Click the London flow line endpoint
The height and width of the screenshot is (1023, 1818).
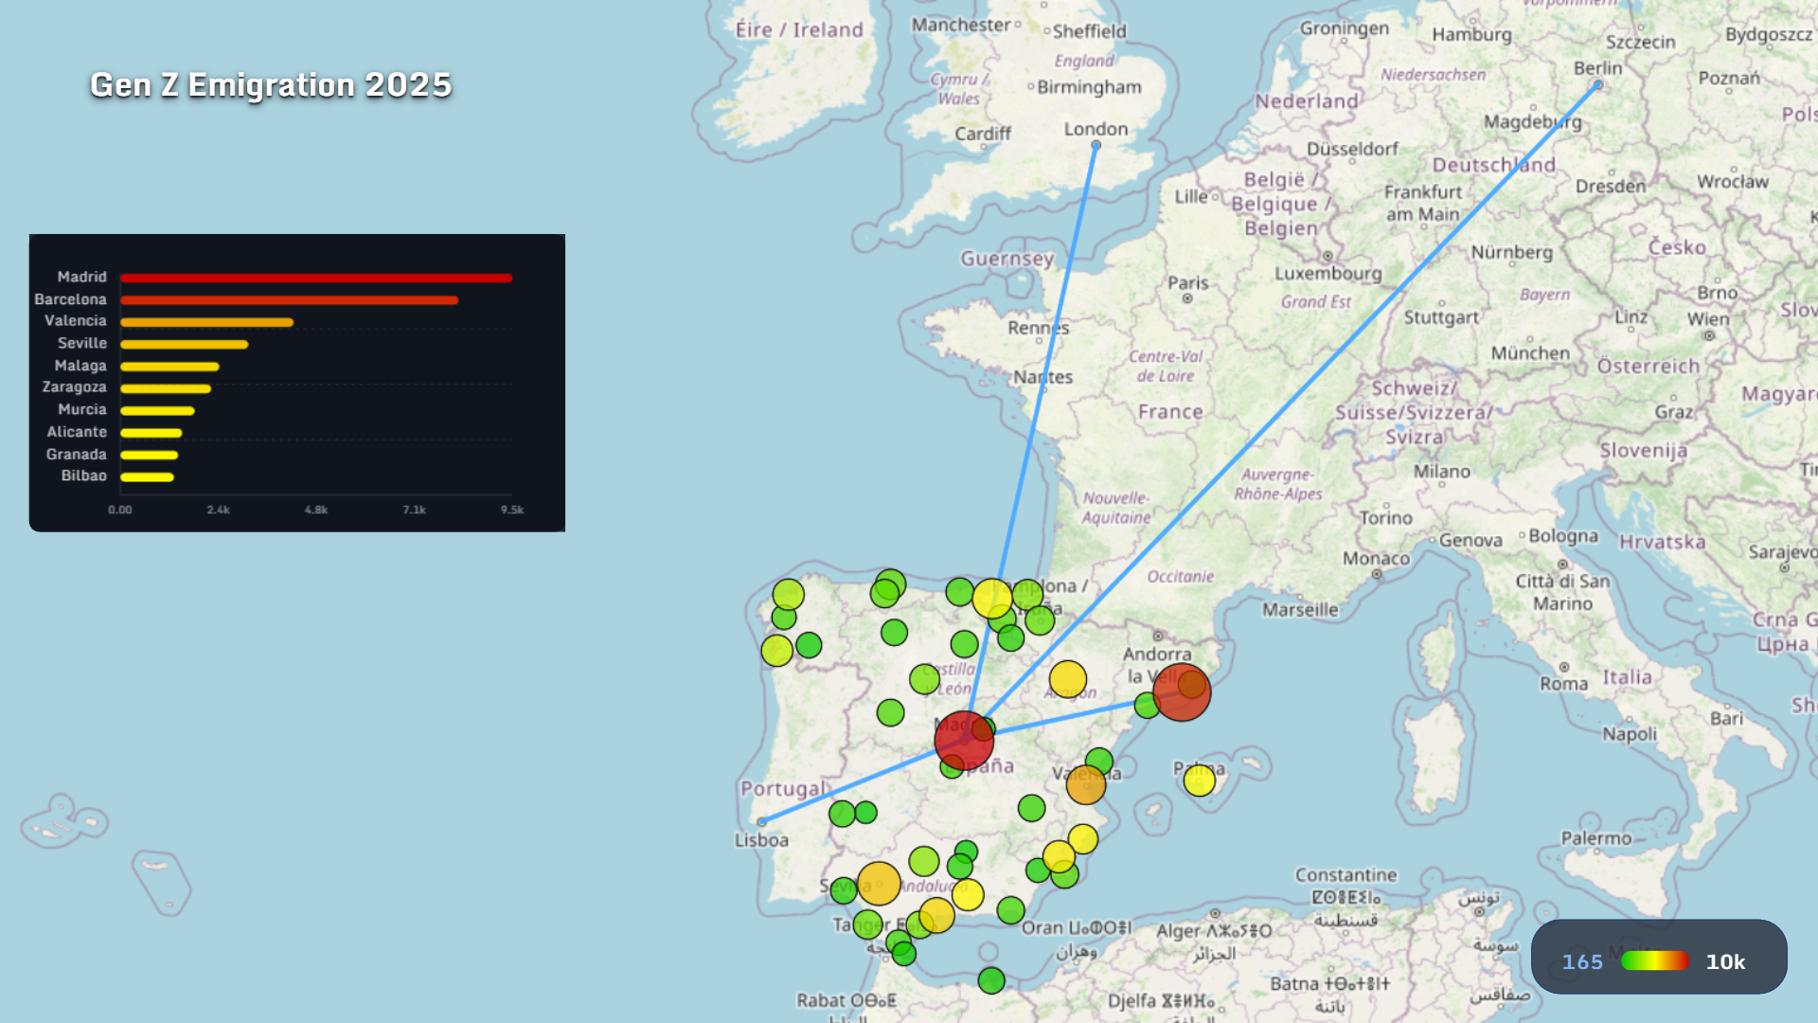tap(1096, 146)
